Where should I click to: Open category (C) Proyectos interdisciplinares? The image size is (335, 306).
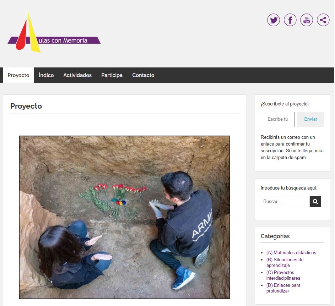point(283,275)
